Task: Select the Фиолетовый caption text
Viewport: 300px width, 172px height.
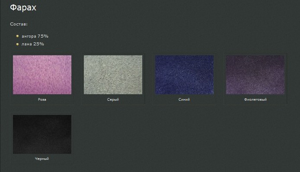Action: [x=255, y=99]
